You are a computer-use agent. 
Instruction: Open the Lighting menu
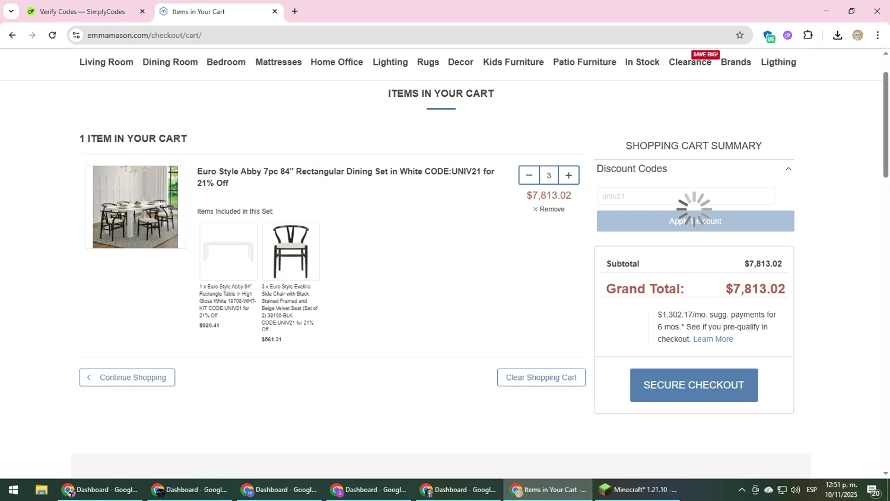[x=390, y=62]
